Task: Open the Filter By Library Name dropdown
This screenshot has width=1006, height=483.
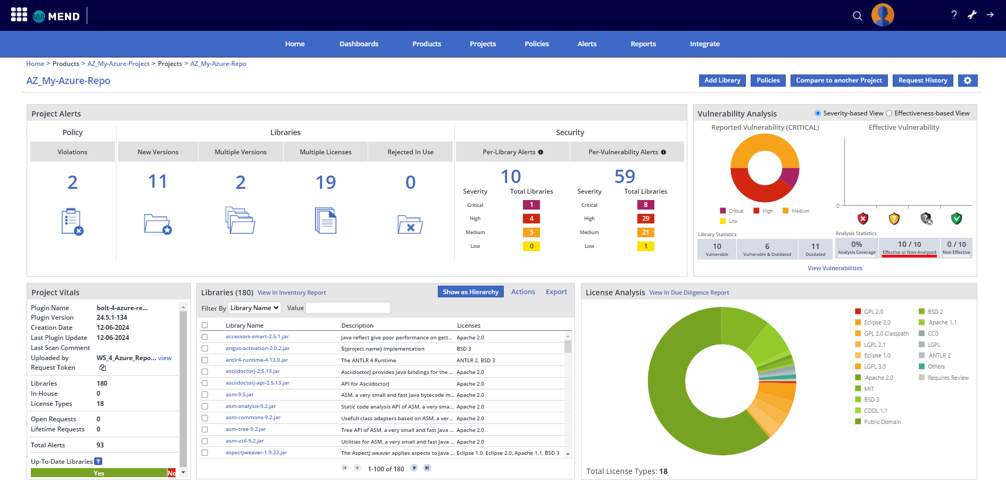Action: (x=254, y=308)
